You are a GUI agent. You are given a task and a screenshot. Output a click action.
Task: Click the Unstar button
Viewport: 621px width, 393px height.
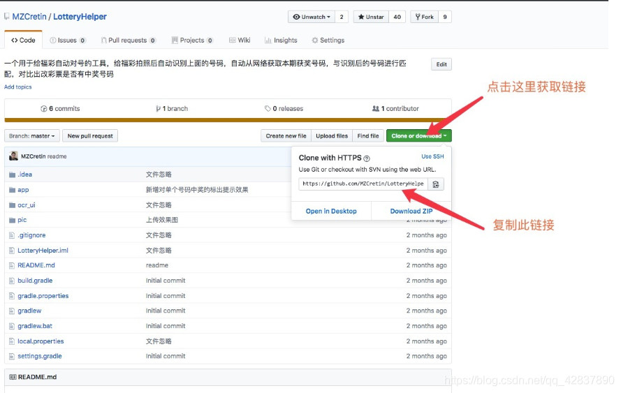coord(371,17)
